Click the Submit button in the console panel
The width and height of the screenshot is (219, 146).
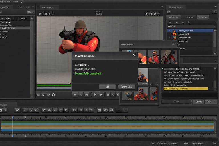[x=198, y=102]
